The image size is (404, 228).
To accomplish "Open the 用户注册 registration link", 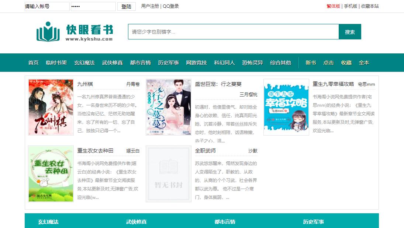I will pos(150,6).
